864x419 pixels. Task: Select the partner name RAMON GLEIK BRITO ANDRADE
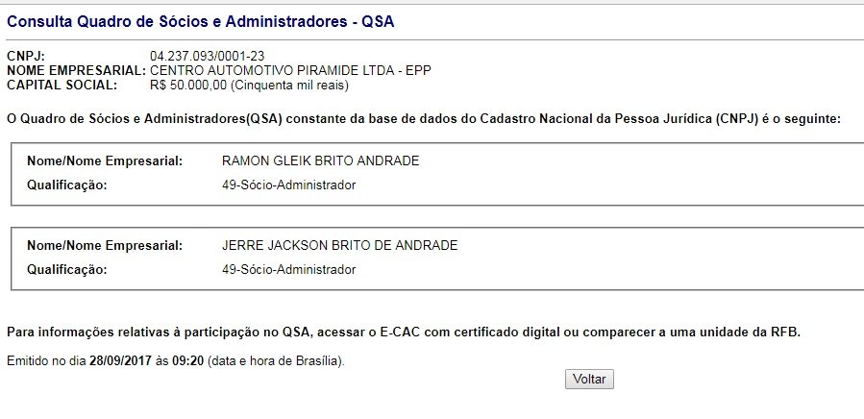tap(320, 160)
